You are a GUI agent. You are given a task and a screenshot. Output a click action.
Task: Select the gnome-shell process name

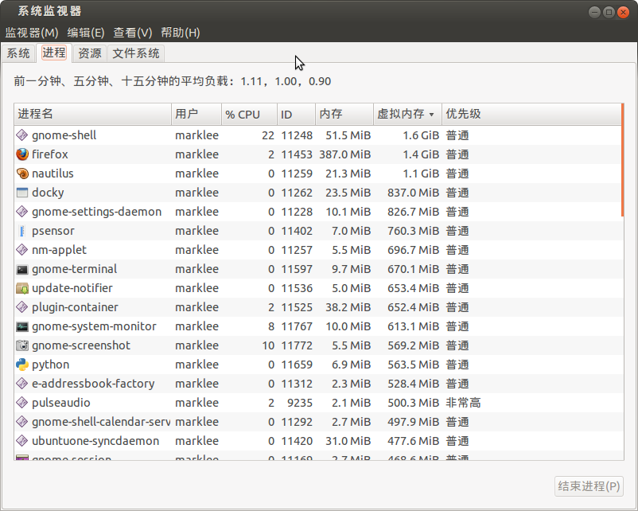64,135
